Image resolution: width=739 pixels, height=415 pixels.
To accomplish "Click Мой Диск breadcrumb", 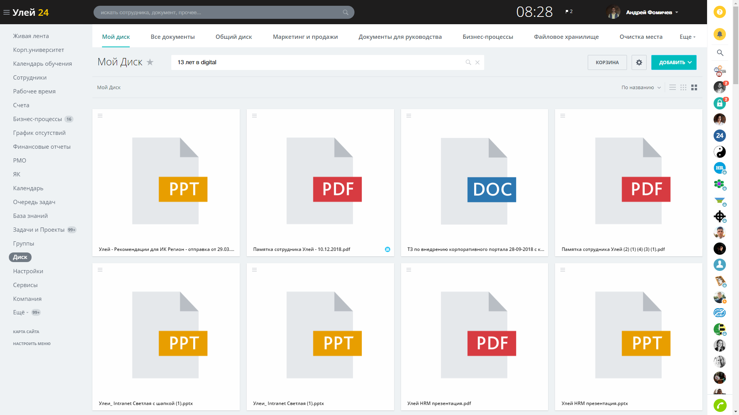I will (x=109, y=88).
